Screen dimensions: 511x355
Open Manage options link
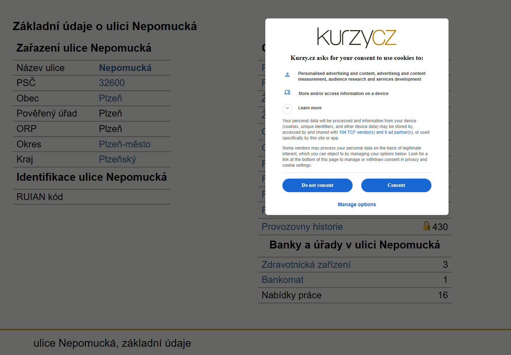pos(357,204)
